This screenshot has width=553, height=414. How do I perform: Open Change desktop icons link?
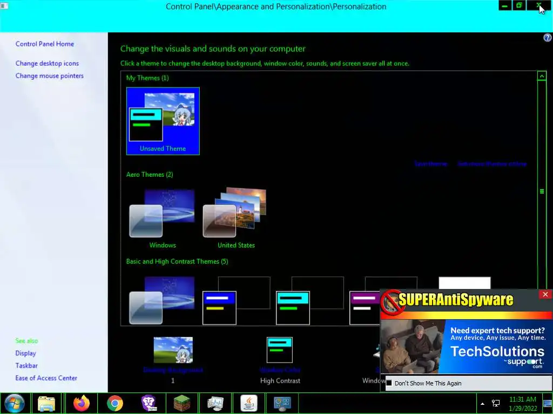pos(47,64)
